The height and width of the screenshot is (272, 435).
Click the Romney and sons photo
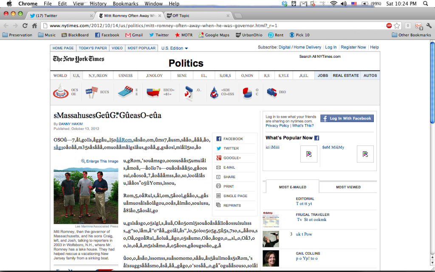point(86,195)
